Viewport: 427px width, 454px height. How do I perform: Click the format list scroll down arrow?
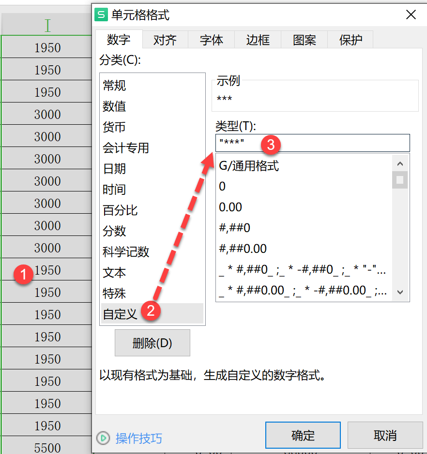(x=400, y=293)
